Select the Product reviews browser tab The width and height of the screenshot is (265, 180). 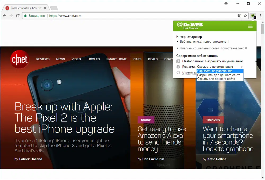25,8
